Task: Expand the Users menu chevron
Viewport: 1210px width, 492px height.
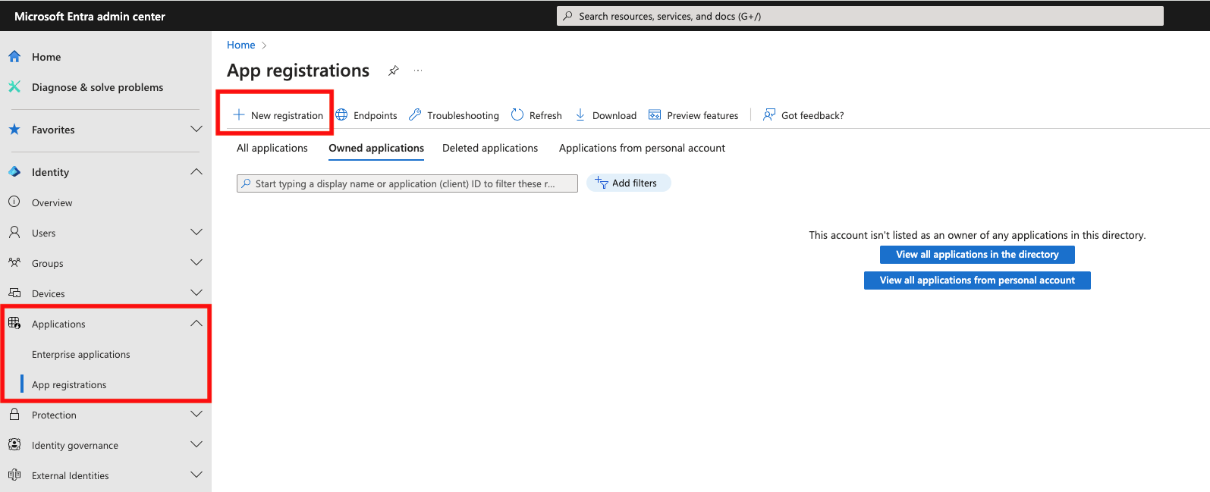Action: [x=196, y=232]
